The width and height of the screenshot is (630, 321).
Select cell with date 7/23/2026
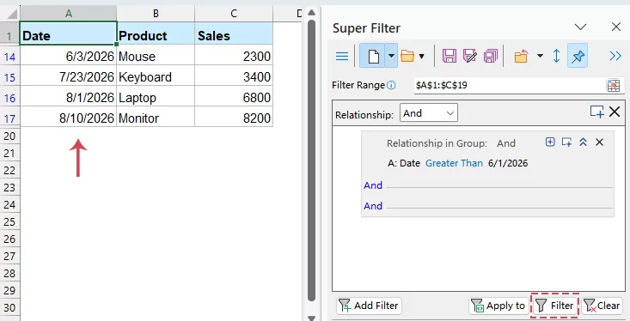pos(68,76)
